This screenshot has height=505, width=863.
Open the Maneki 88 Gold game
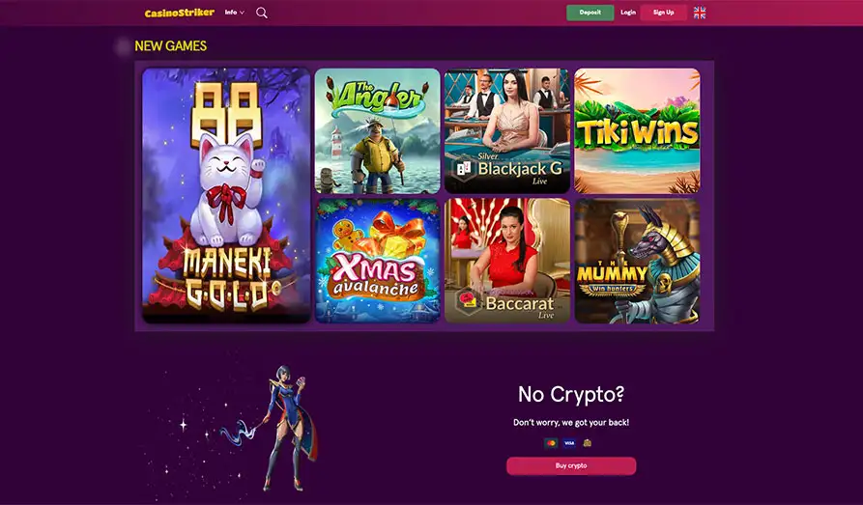pos(226,195)
